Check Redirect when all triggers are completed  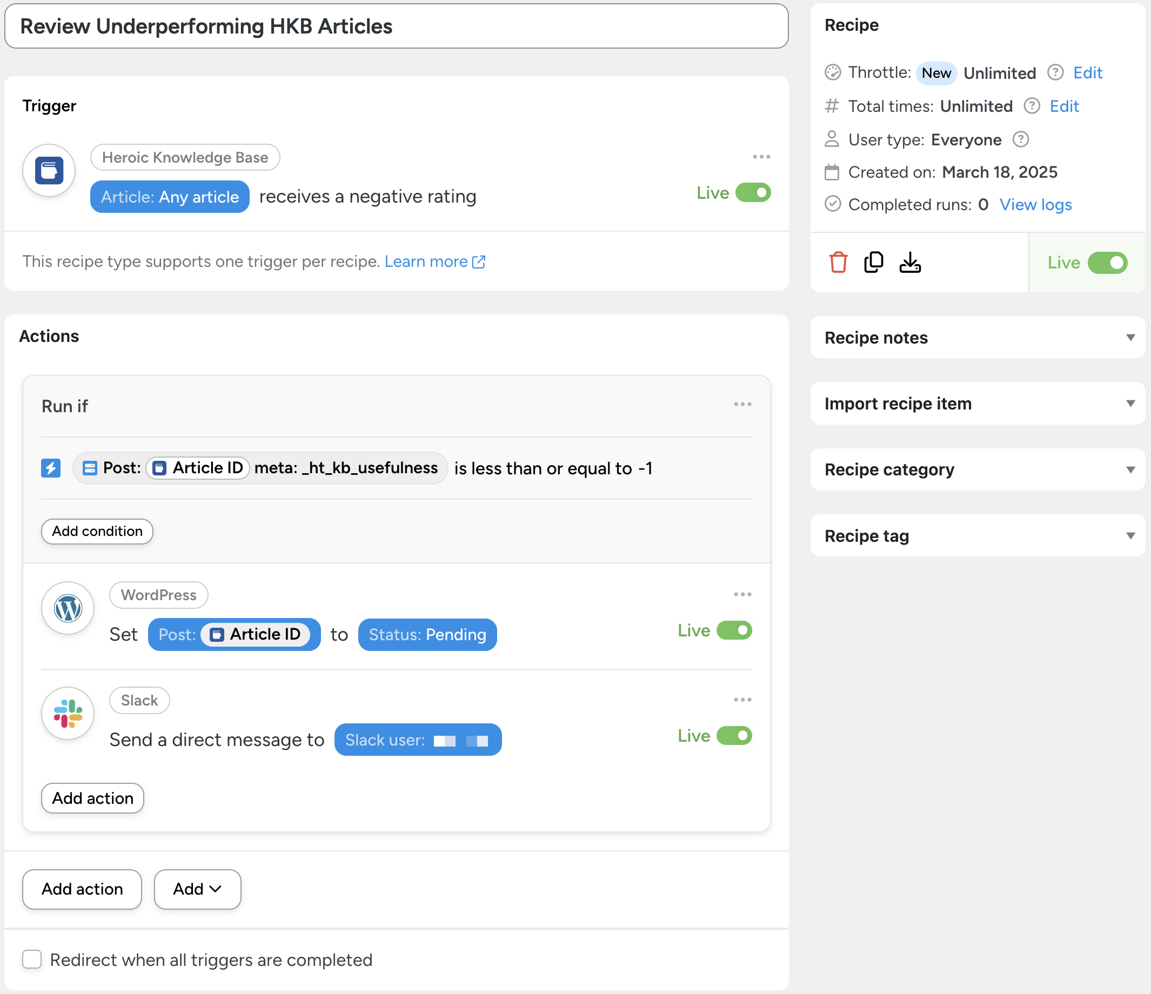[x=32, y=959]
